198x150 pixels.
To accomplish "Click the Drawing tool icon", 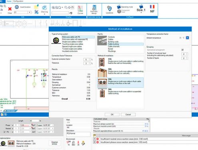I will (44, 8).
